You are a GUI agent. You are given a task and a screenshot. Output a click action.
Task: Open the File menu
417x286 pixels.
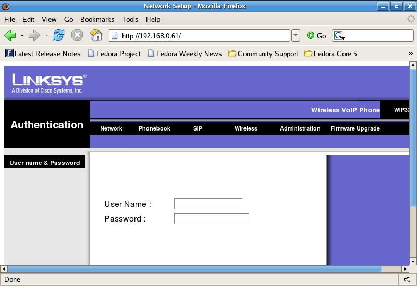(9, 19)
